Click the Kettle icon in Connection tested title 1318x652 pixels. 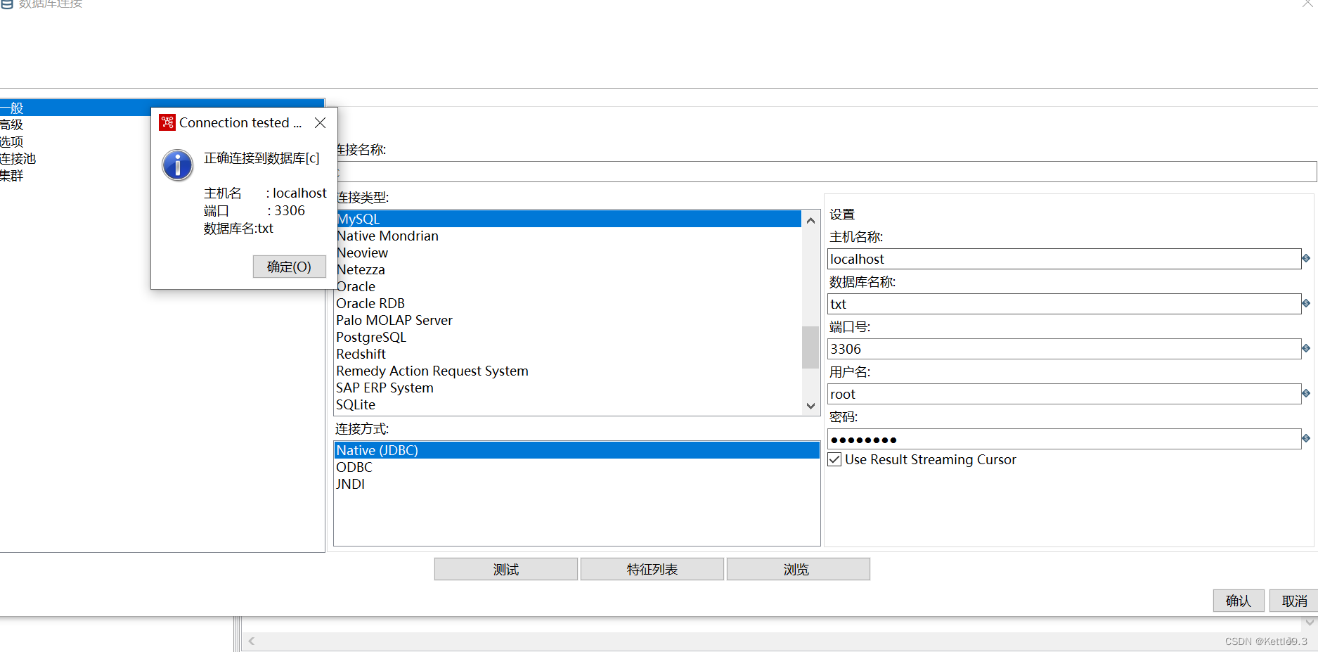pyautogui.click(x=167, y=122)
